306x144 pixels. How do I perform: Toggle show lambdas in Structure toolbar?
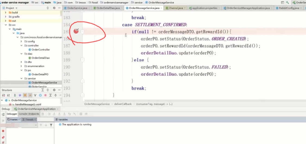click(x=45, y=95)
